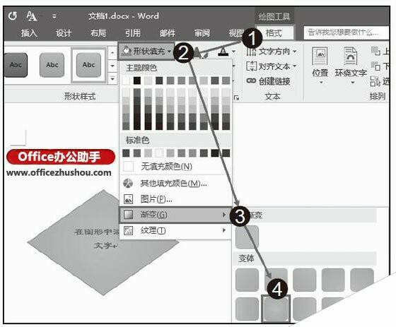Switch to the 引用 tab
Viewport: 396px width, 327px height.
click(133, 33)
